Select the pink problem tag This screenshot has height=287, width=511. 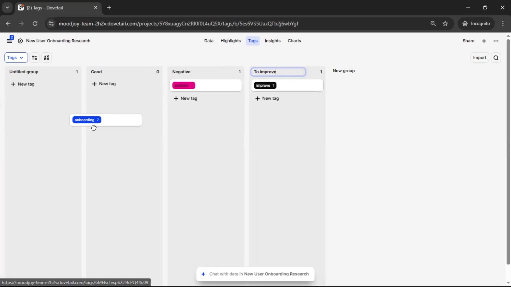184,86
